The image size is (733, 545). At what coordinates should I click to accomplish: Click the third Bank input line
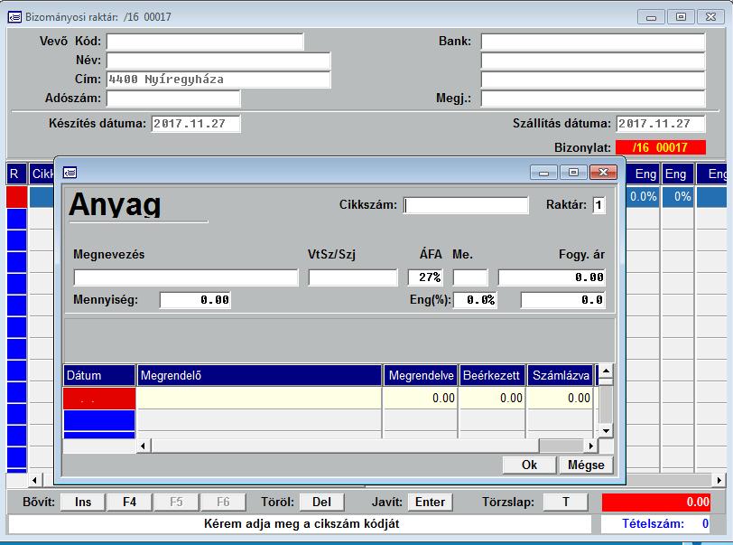click(x=593, y=80)
